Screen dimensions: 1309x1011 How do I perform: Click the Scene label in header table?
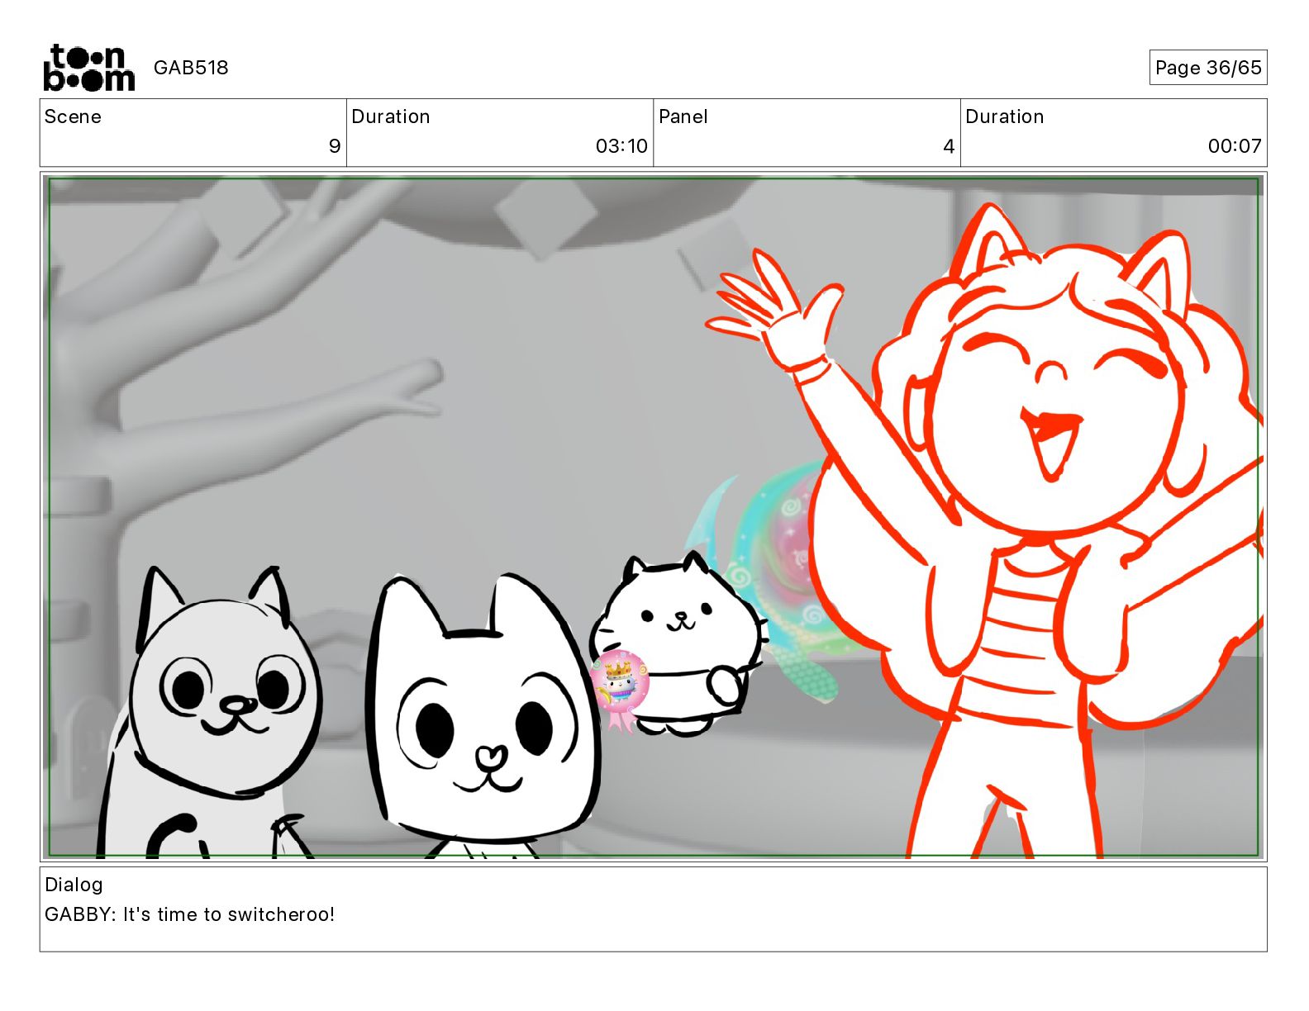pos(73,116)
